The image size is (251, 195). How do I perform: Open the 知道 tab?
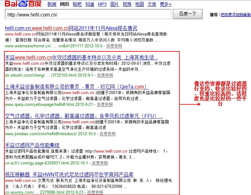[90, 4]
